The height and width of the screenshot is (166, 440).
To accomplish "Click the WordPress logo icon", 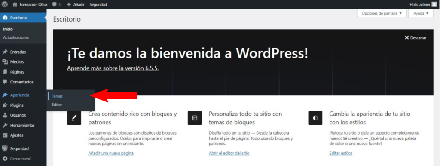I will click(x=5, y=4).
